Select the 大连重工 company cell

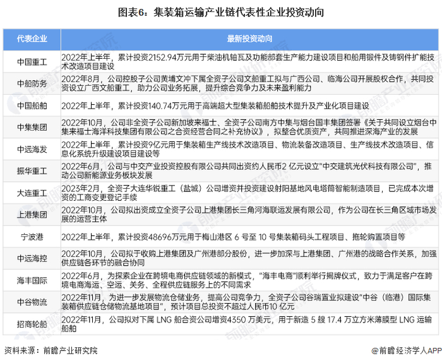click(32, 193)
